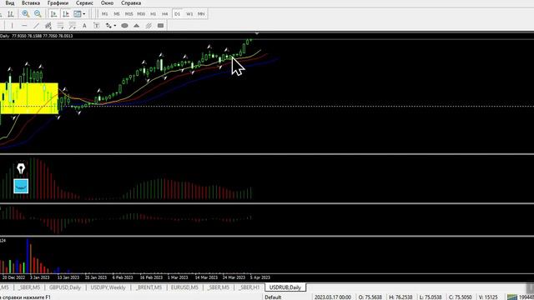
Task: Open _SBER,M5 tab right of EURUSD,M5
Action: click(219, 287)
